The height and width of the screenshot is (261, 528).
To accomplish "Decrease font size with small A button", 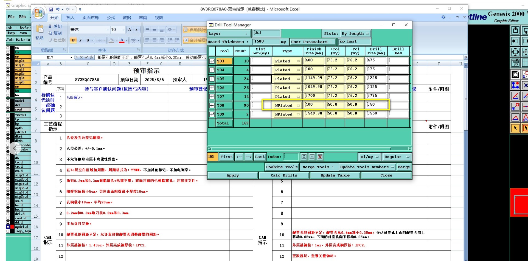I will point(137,30).
